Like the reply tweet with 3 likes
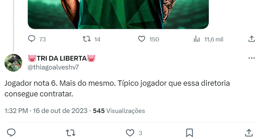 point(134,133)
